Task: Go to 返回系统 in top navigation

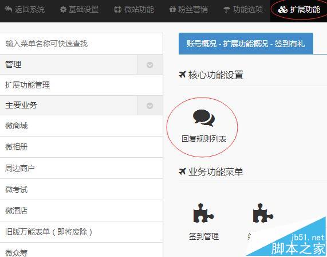Action: coord(25,9)
